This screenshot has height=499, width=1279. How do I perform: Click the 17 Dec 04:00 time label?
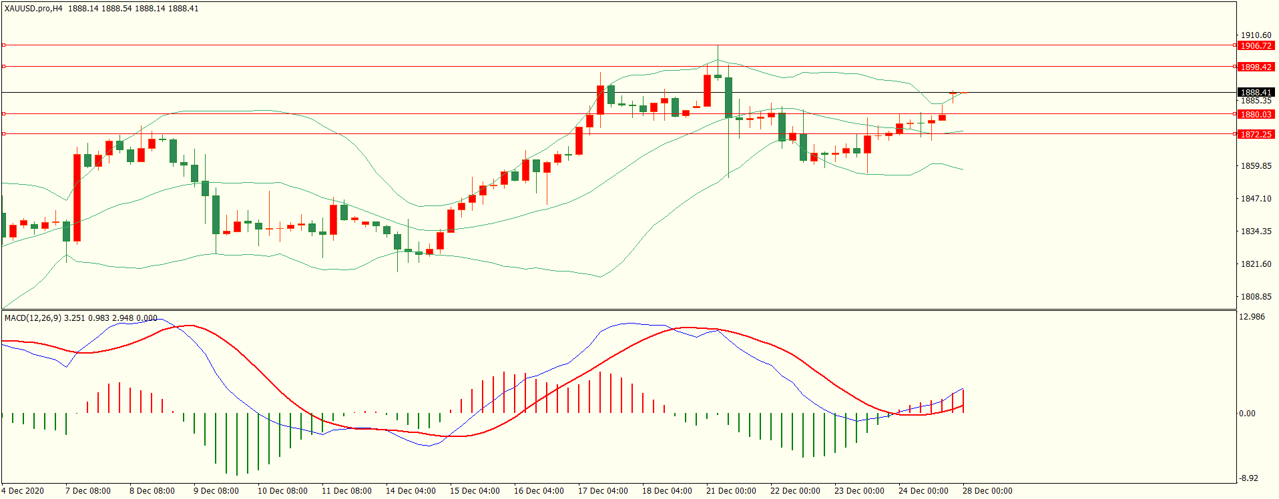pyautogui.click(x=603, y=491)
